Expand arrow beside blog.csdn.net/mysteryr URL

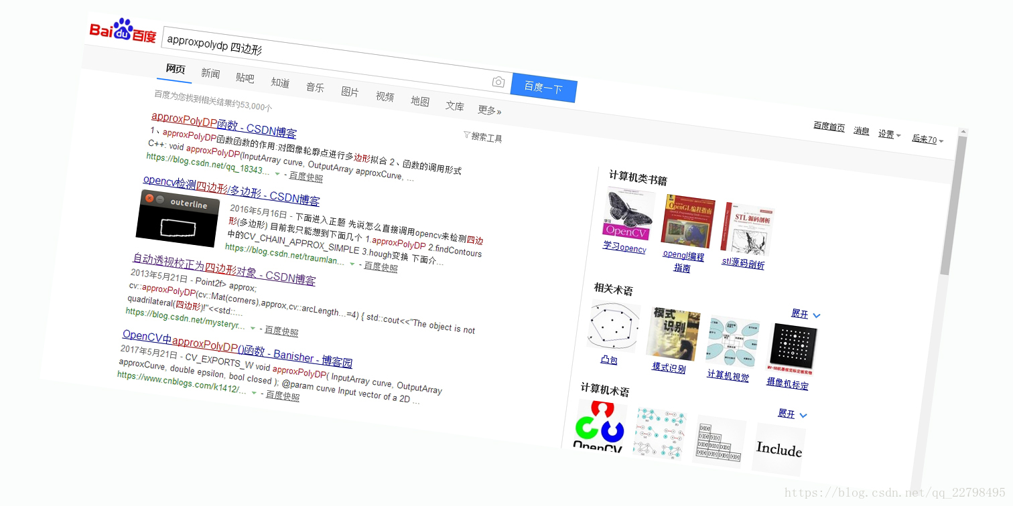(x=253, y=328)
